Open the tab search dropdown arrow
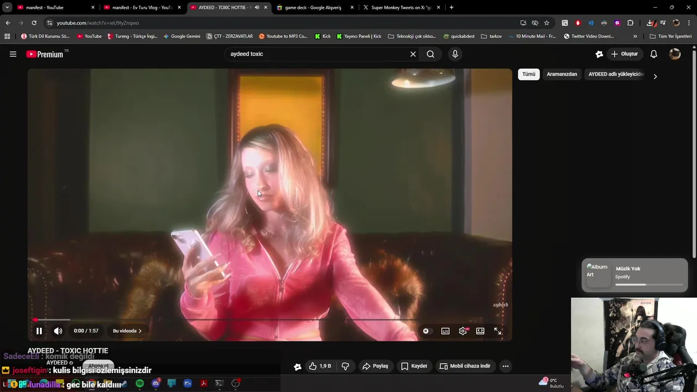 (x=7, y=8)
